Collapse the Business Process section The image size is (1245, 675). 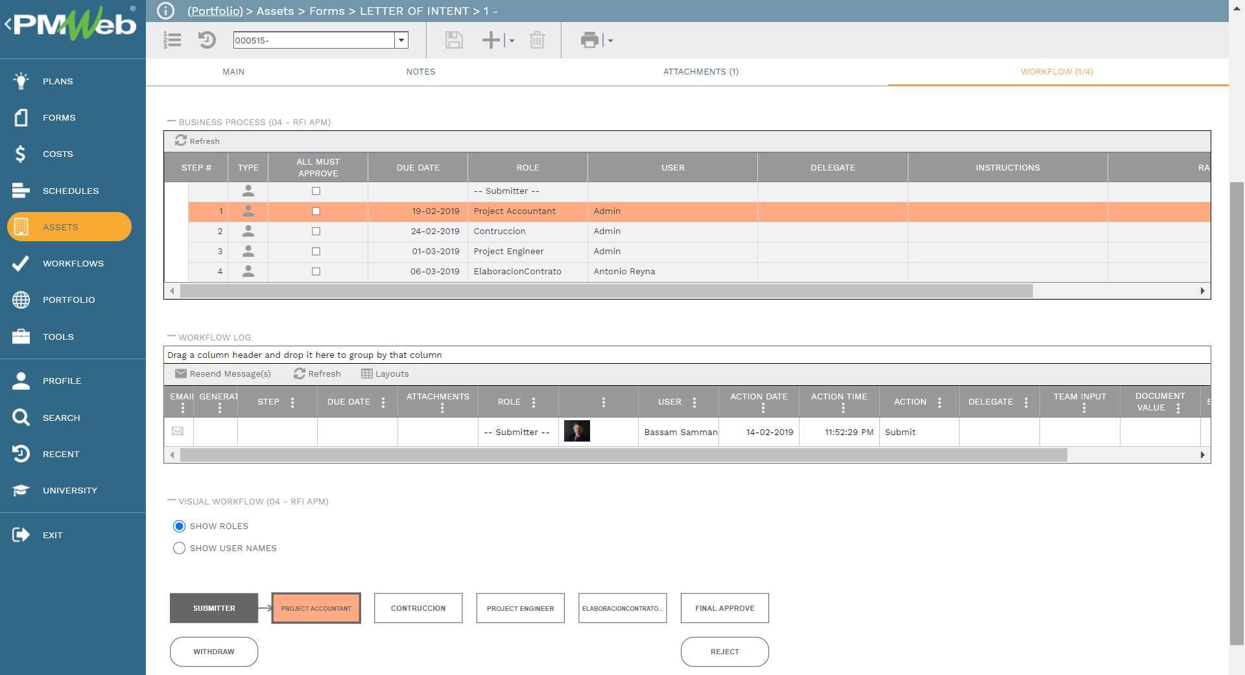(x=171, y=121)
